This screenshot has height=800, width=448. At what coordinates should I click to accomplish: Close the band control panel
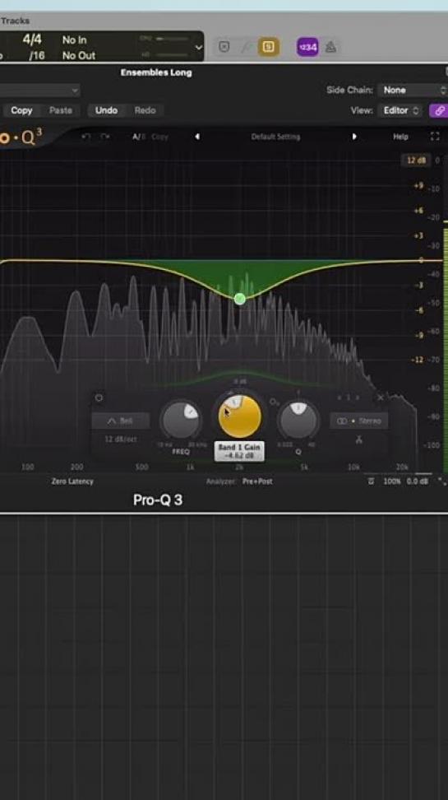(381, 398)
